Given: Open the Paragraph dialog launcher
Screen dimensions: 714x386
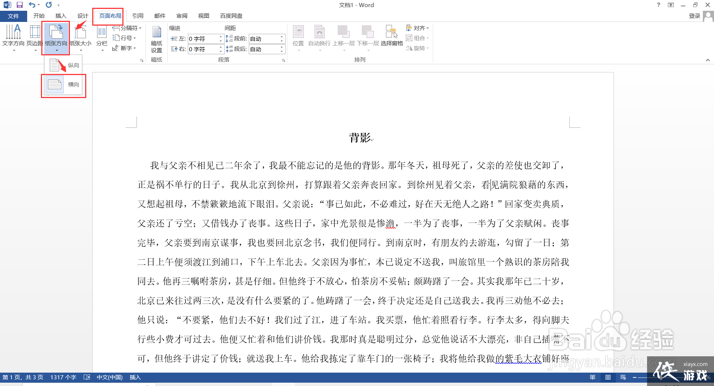Looking at the screenshot, I should coord(283,60).
